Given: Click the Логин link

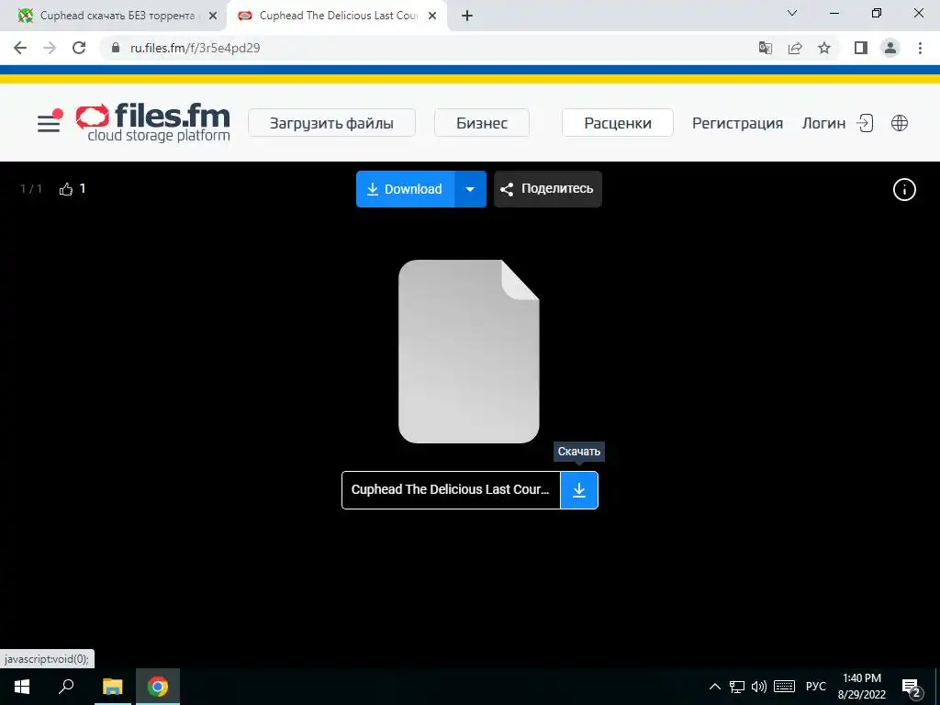Looking at the screenshot, I should (x=823, y=123).
